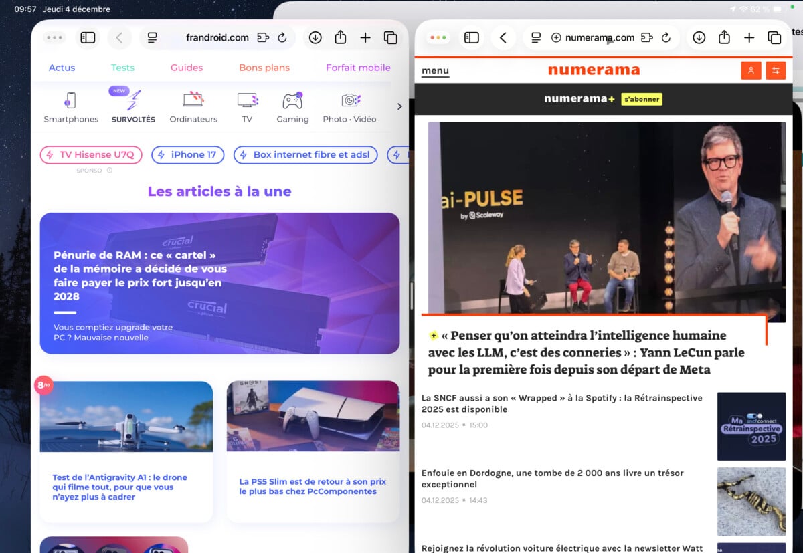Open new tab in the frandroid window
The image size is (803, 553).
click(x=365, y=38)
